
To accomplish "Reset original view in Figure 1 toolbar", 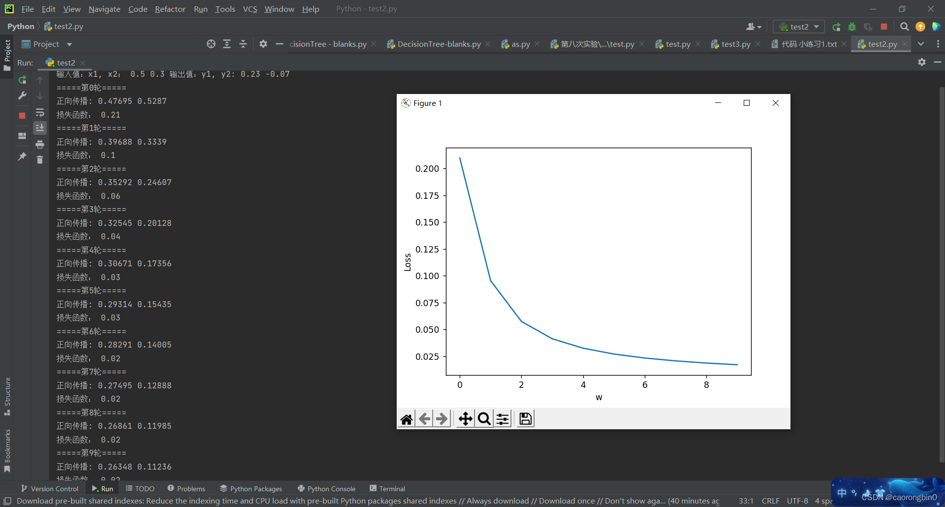I will [x=407, y=419].
